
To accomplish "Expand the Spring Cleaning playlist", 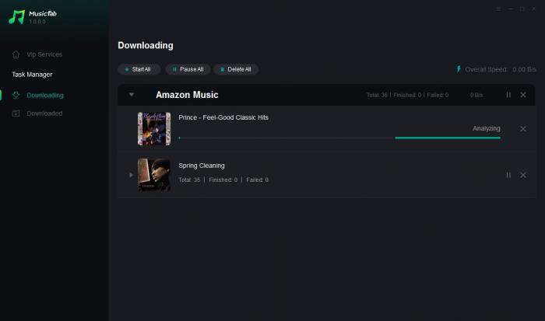I will pyautogui.click(x=131, y=175).
